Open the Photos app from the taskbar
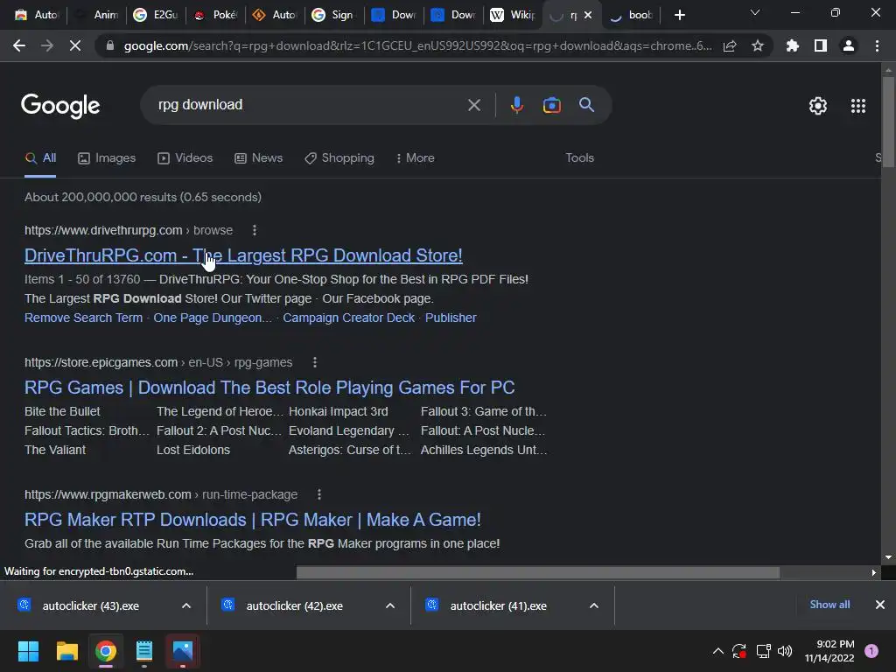896x672 pixels. point(183,650)
